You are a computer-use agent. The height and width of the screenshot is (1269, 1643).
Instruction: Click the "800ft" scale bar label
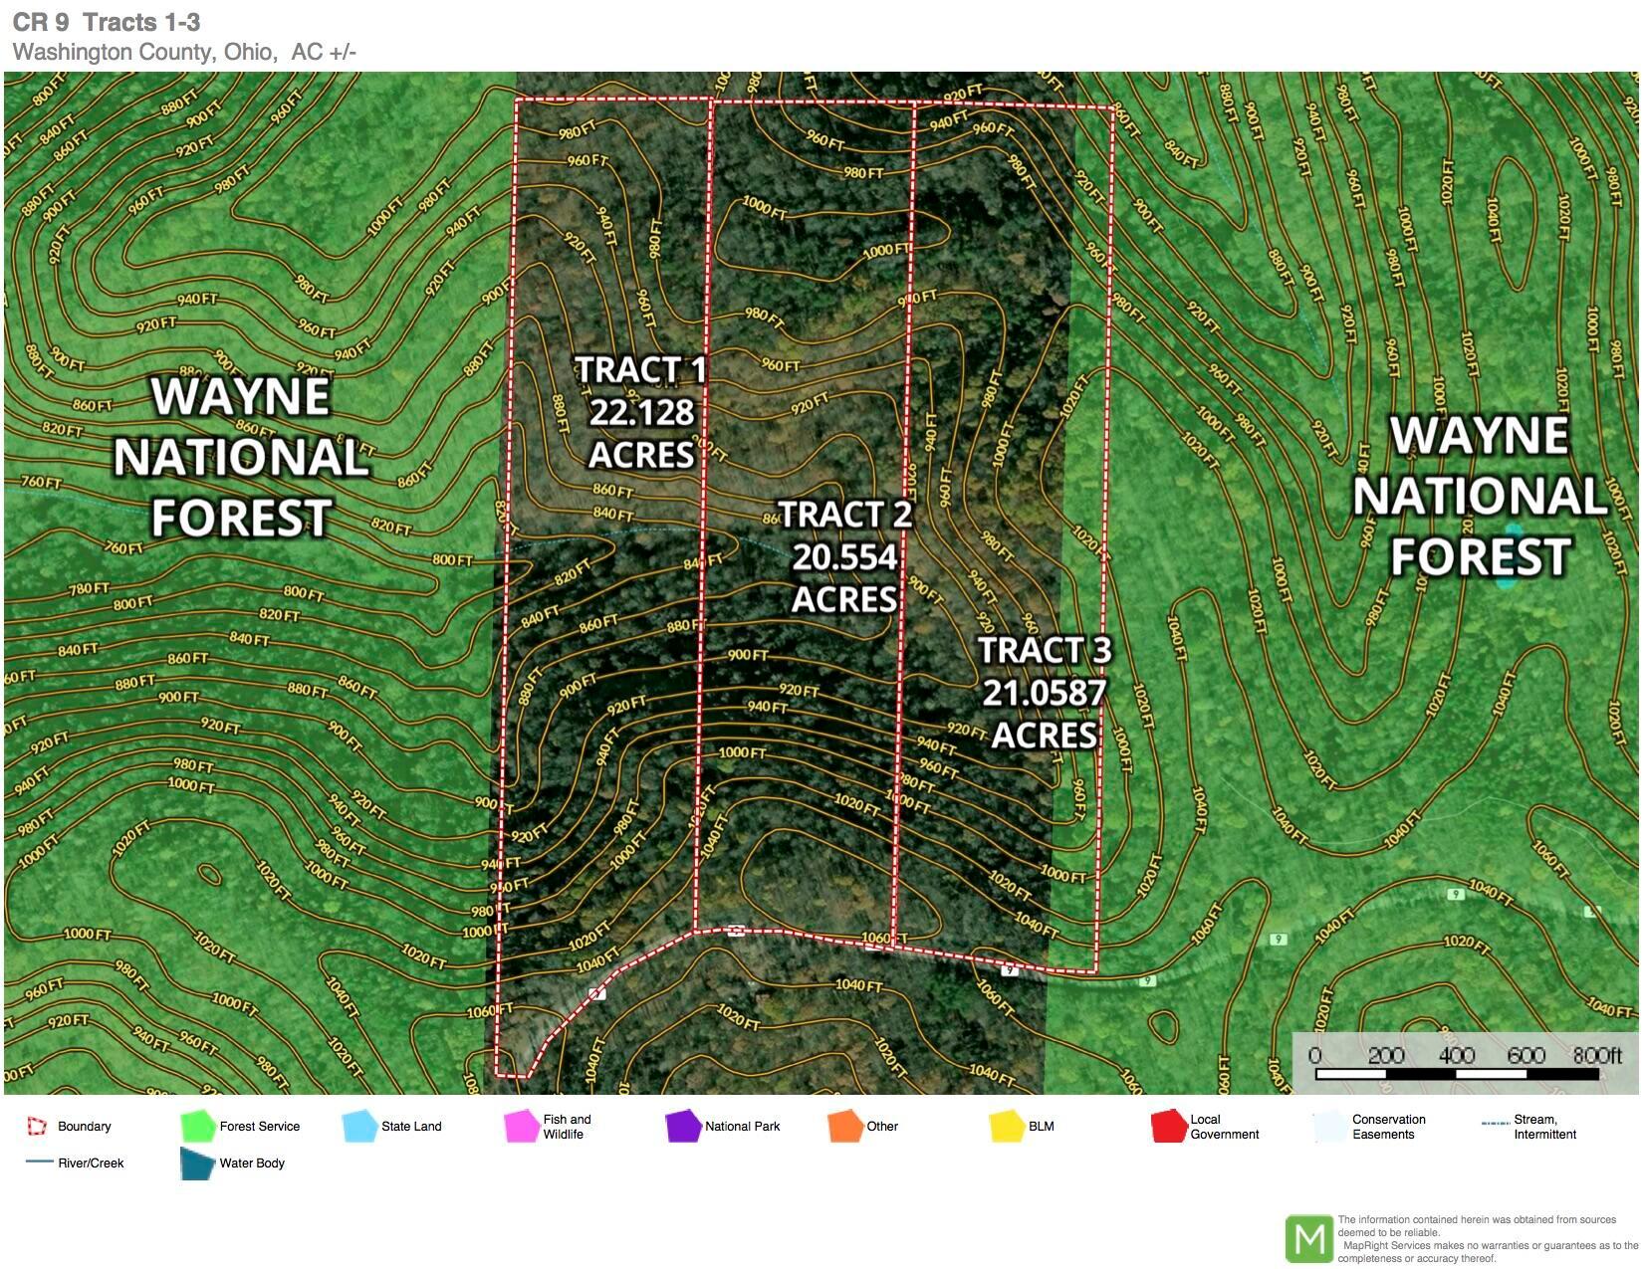click(1597, 1055)
